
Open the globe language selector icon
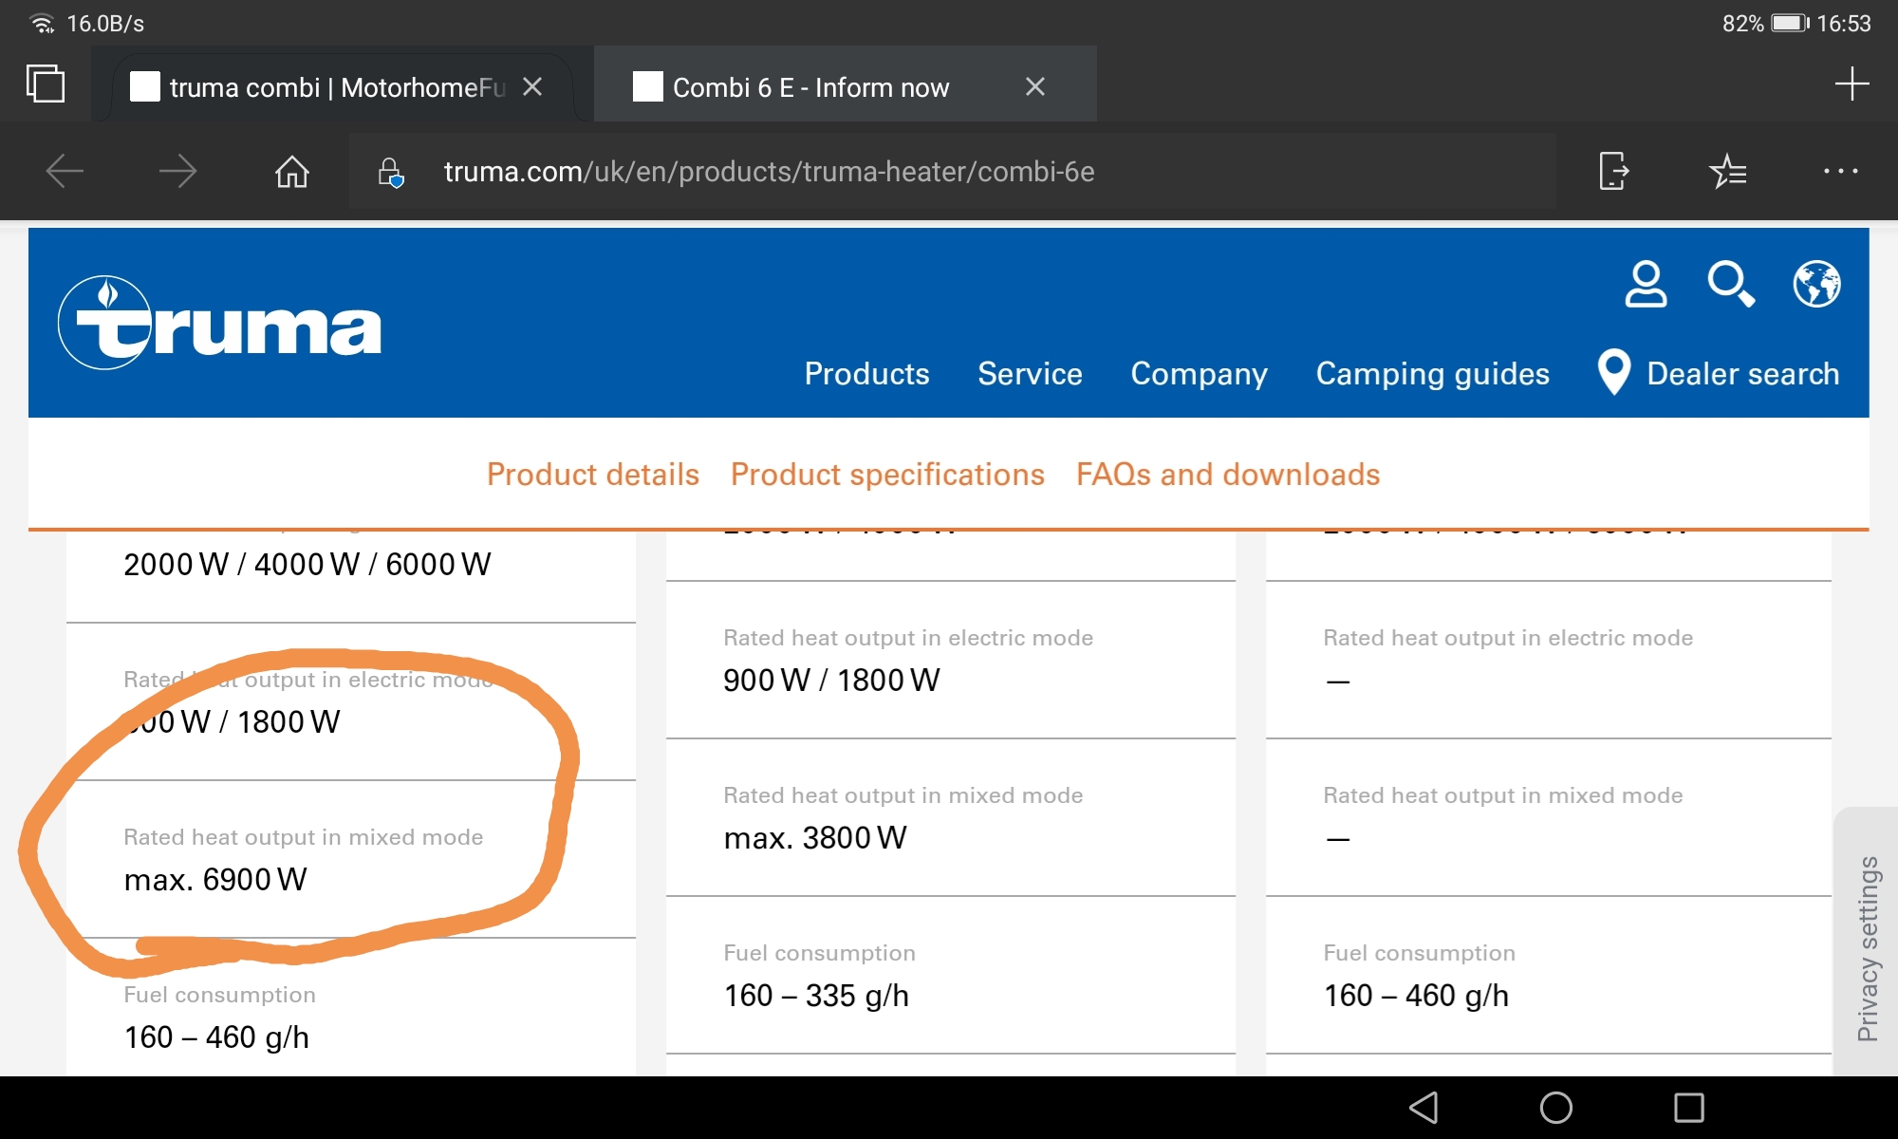(1816, 284)
